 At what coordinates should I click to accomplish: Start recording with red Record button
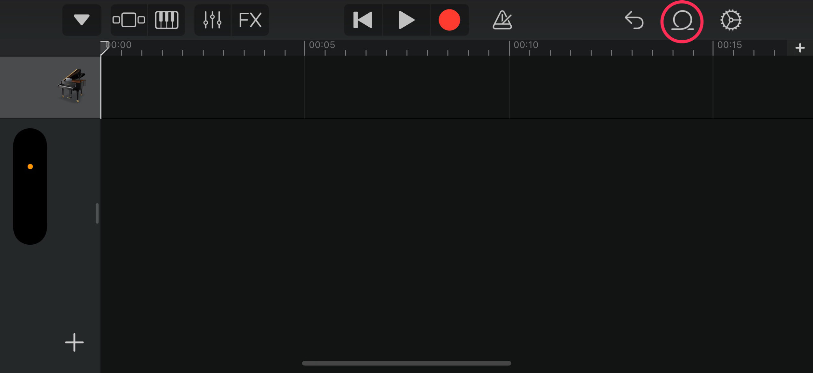point(449,20)
